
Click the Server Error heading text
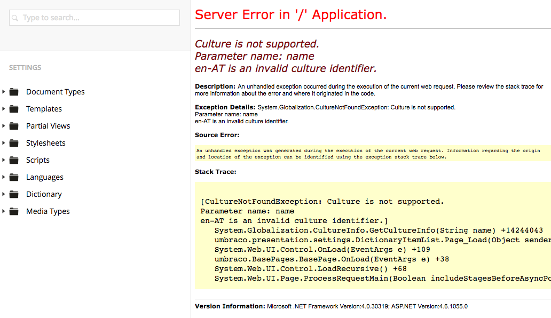pyautogui.click(x=290, y=14)
